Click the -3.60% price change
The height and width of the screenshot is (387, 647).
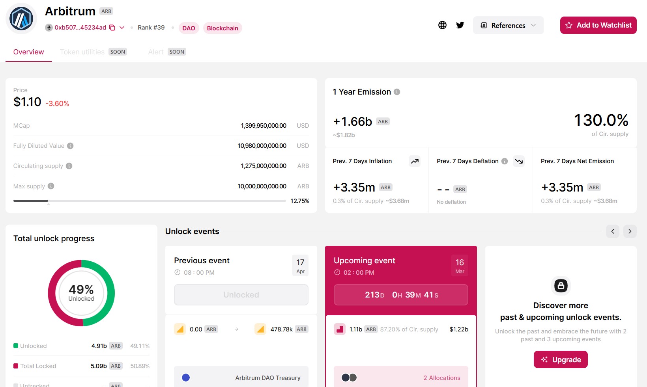click(x=57, y=103)
